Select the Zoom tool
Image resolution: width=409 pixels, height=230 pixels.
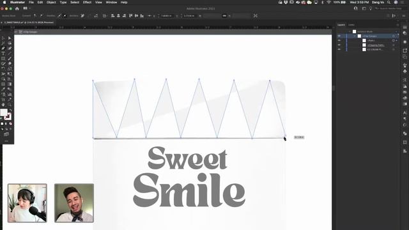(x=10, y=105)
